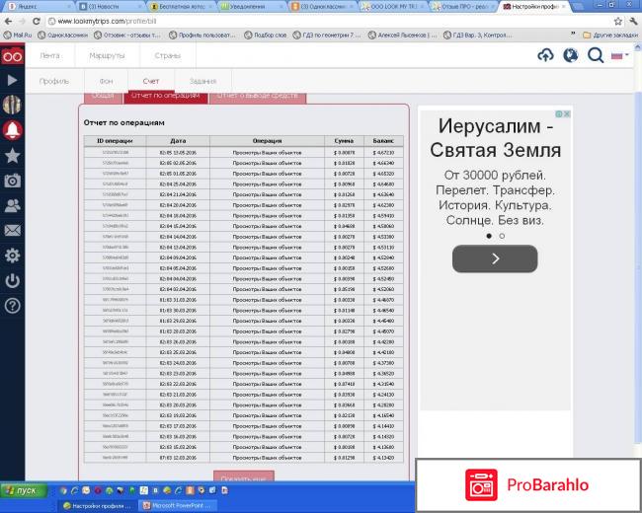Click the Операция column header
The height and width of the screenshot is (513, 642).
coord(267,141)
